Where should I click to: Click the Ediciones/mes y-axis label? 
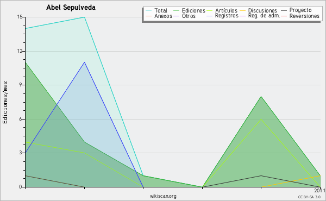(5, 103)
